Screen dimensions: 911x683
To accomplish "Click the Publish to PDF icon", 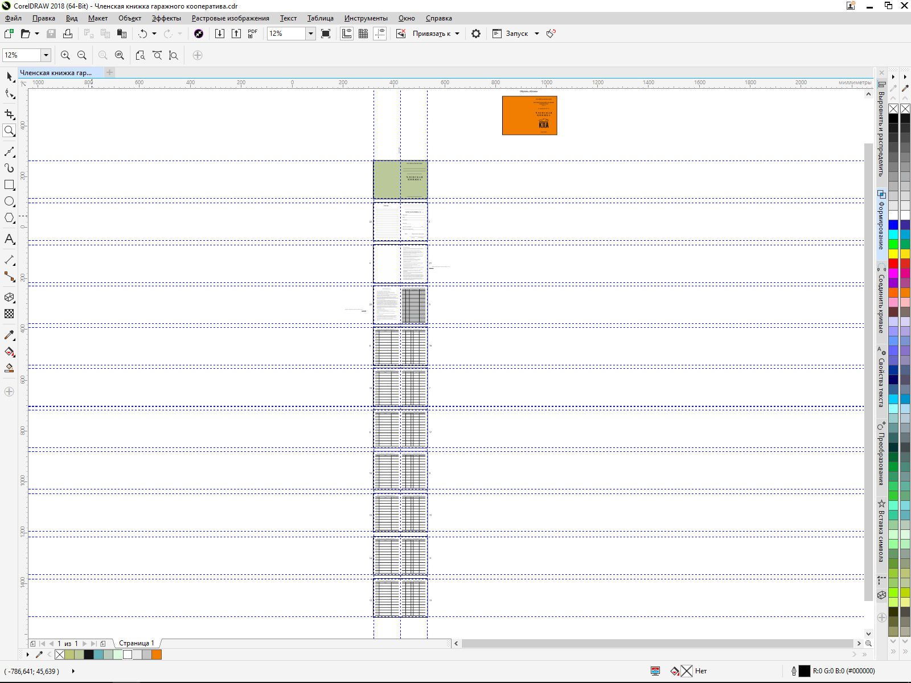I will (x=252, y=34).
